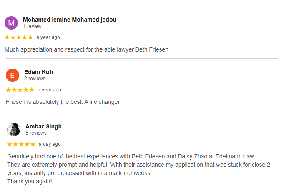Click "a year ago" on Edem Kofi's review
The width and height of the screenshot is (291, 192).
tap(49, 90)
